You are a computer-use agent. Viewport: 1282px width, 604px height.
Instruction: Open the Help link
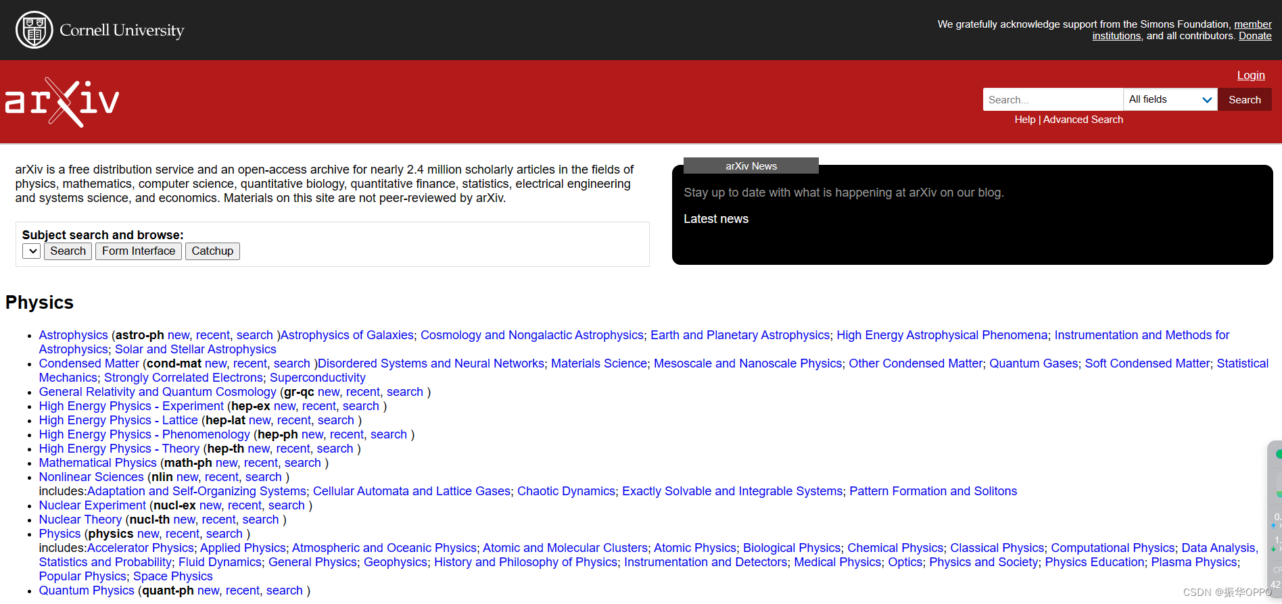(1025, 120)
